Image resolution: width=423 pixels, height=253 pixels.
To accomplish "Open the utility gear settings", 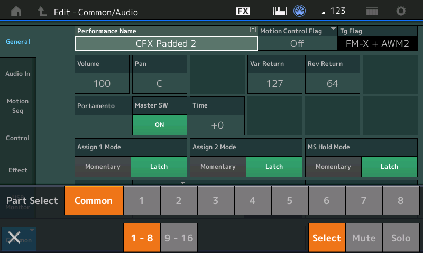I will 401,11.
